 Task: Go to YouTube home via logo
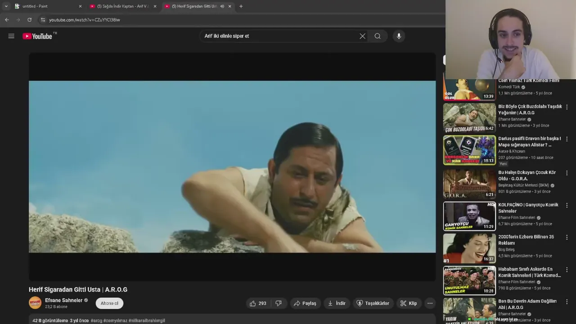tap(38, 36)
